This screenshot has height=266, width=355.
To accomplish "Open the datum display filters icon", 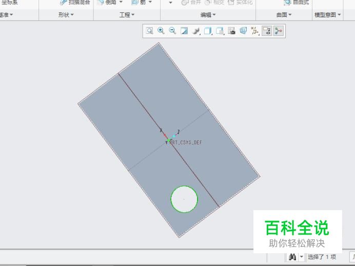I will click(255, 31).
